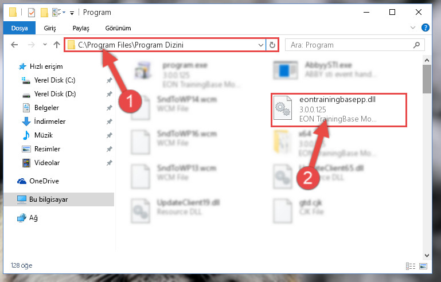Screen dimensions: 441x282
Task: Unpin Belgeler from quick access
Action: 109,108
